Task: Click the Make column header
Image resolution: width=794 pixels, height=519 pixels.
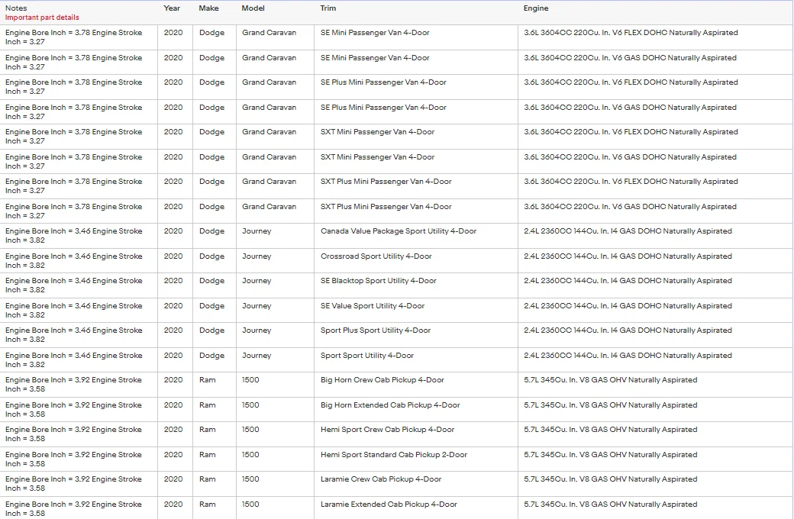Action: (208, 8)
